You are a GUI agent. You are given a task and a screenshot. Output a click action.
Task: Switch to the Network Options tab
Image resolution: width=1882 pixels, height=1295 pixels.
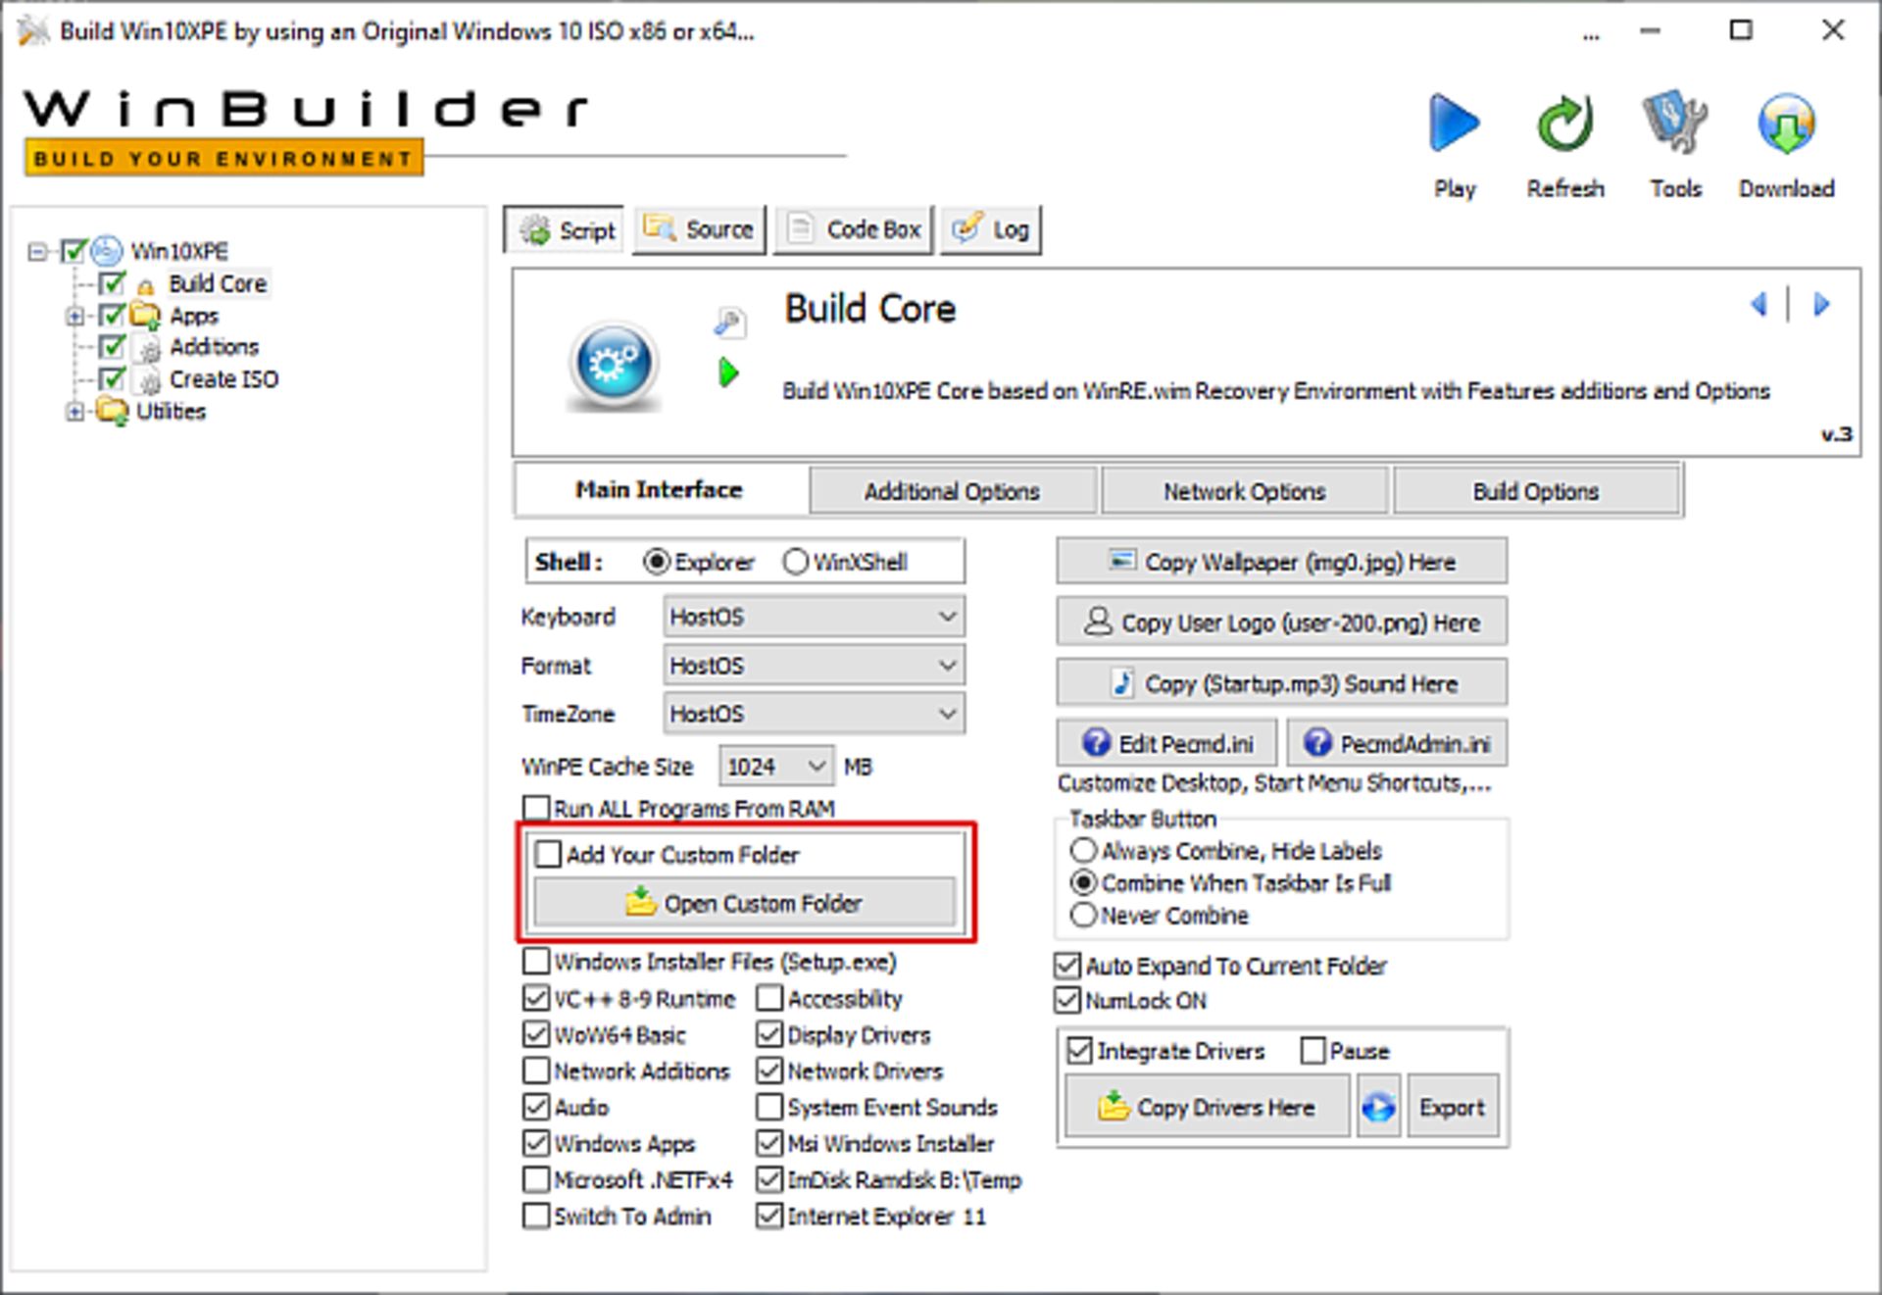[x=1244, y=491]
